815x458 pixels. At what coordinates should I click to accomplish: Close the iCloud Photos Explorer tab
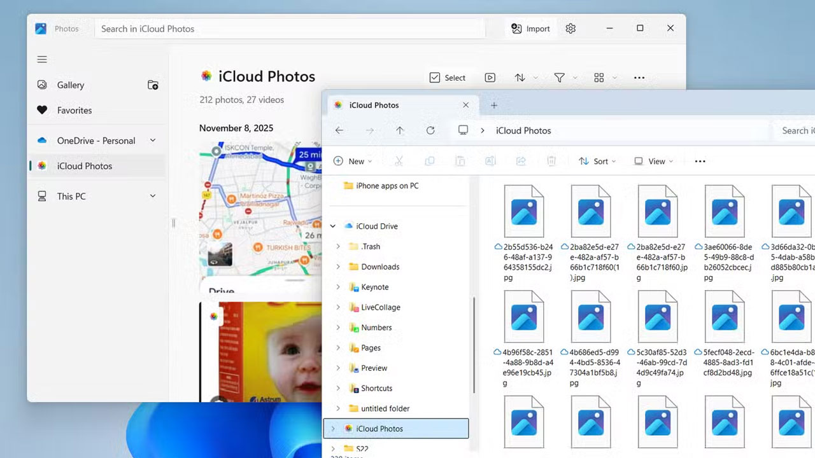465,106
